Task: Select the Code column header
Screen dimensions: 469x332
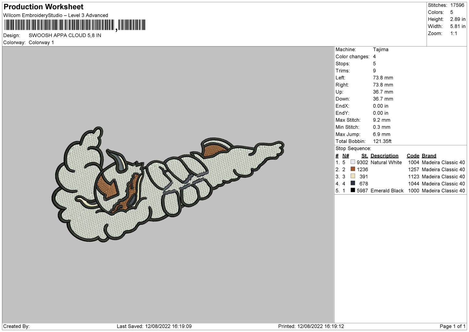Action: pos(413,156)
